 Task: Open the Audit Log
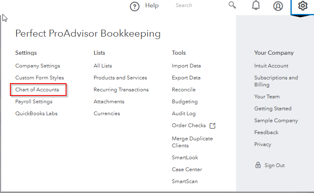[184, 114]
